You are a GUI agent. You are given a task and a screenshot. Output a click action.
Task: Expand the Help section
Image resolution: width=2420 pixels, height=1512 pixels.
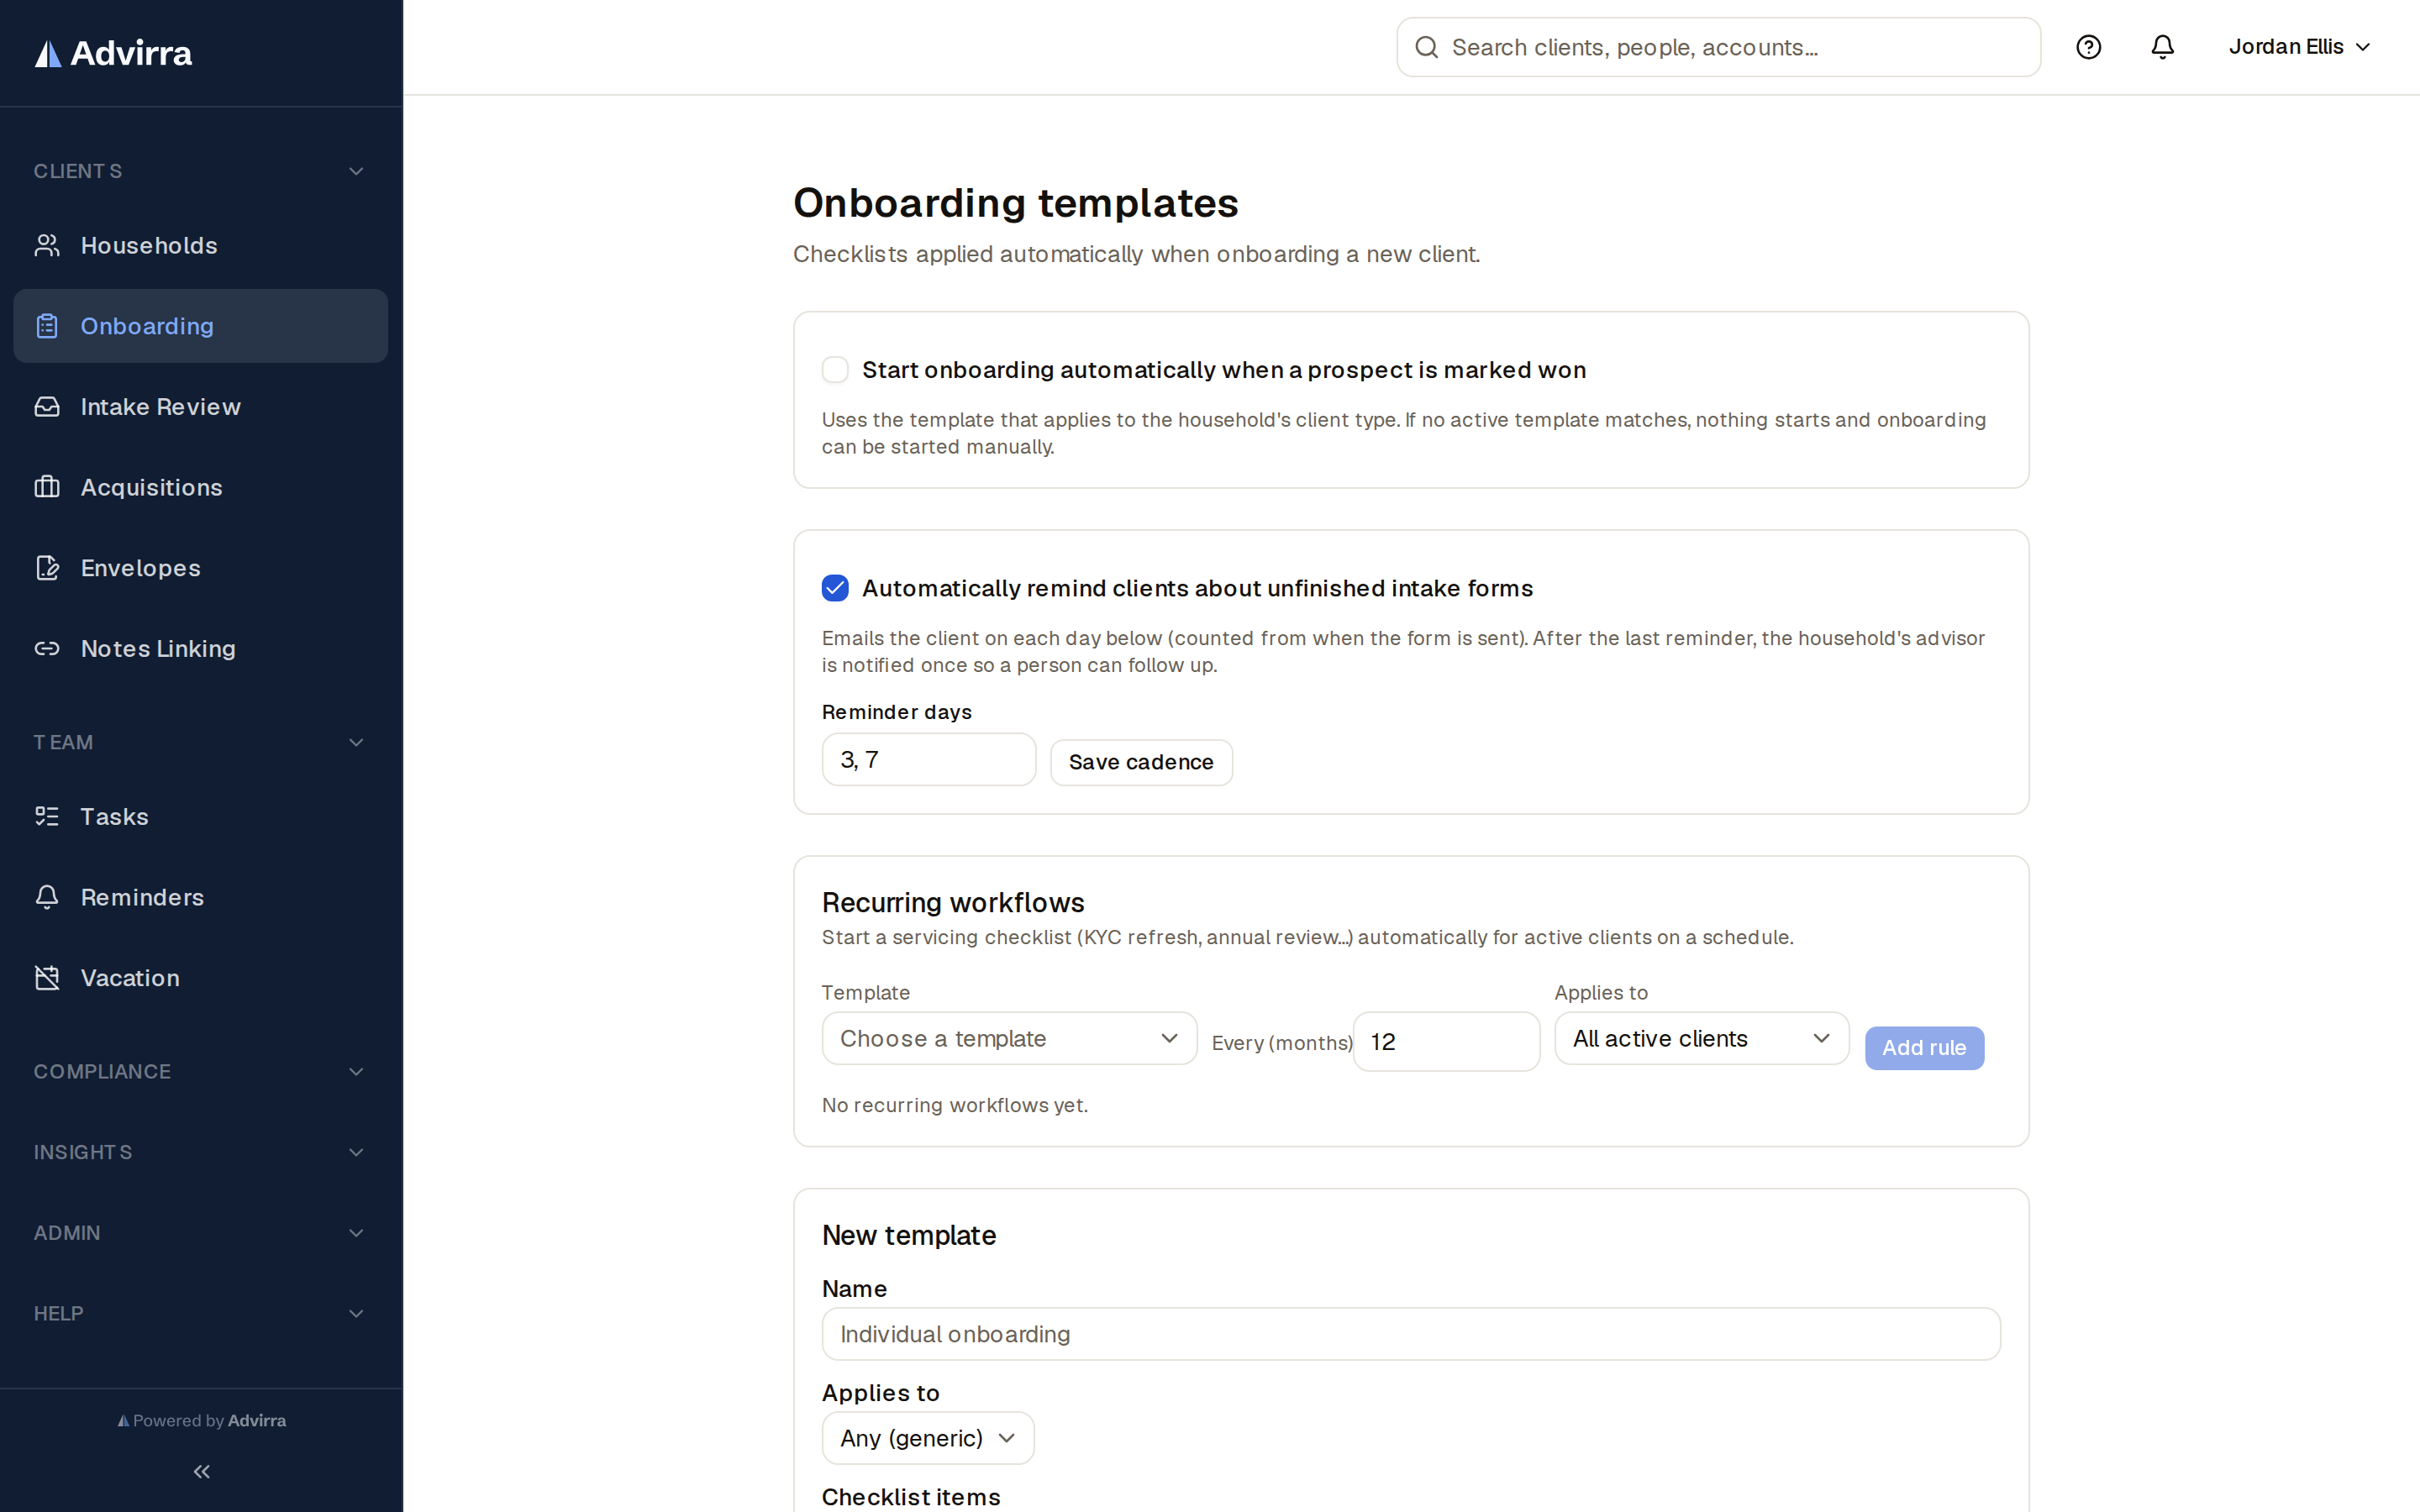(201, 1313)
